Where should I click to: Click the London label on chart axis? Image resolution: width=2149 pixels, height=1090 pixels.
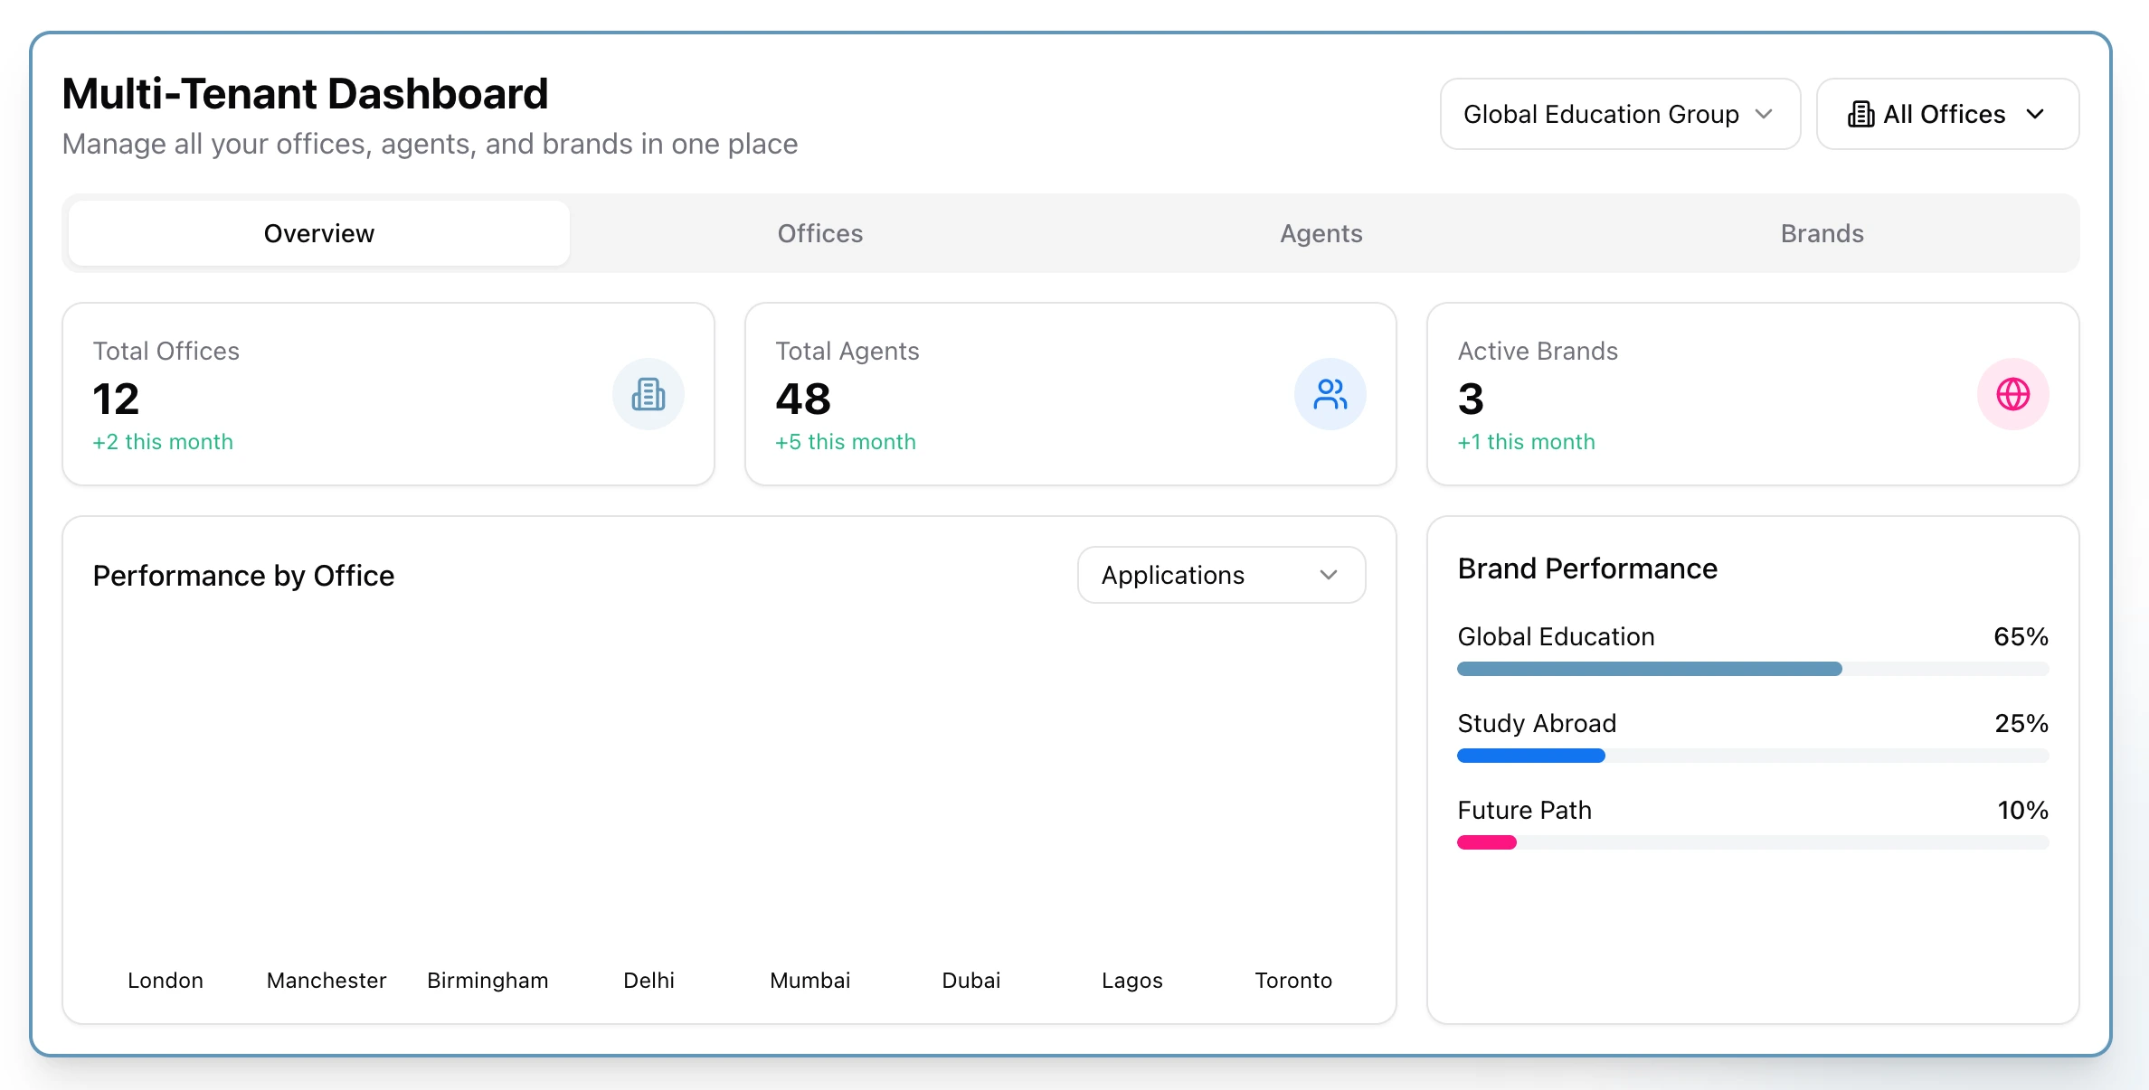(x=166, y=981)
